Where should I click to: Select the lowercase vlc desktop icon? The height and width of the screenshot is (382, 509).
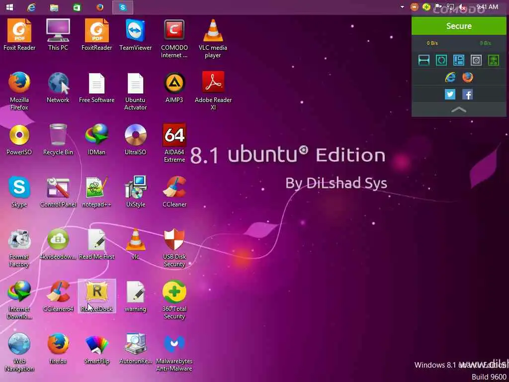click(x=135, y=244)
